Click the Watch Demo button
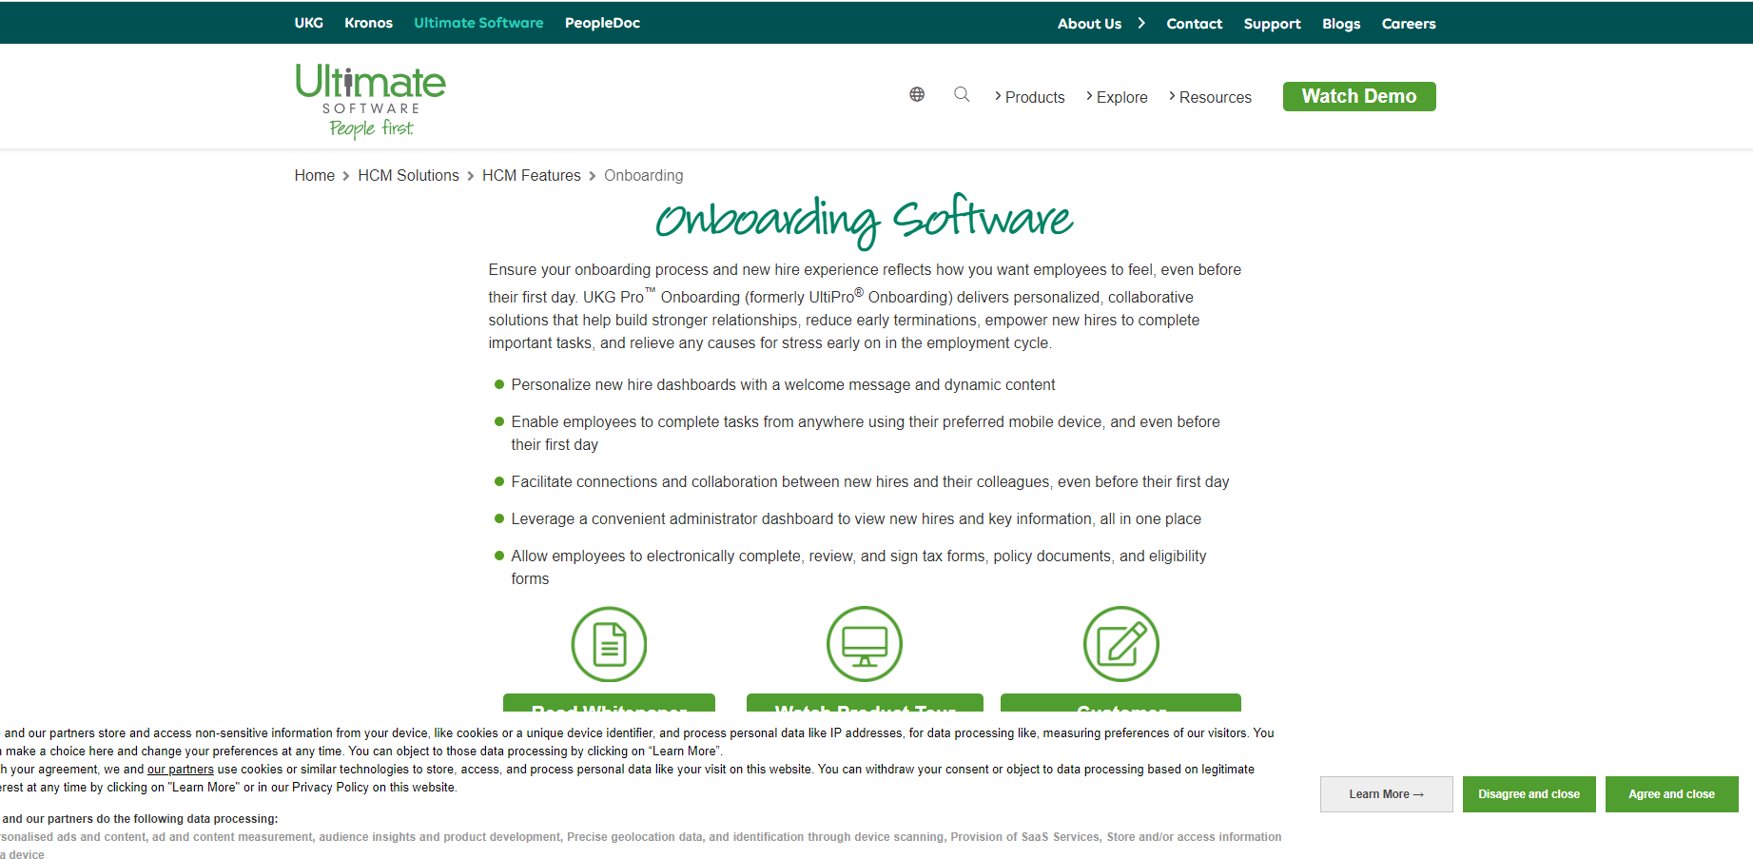Screen dimensions: 1753x859 pos(1359,96)
